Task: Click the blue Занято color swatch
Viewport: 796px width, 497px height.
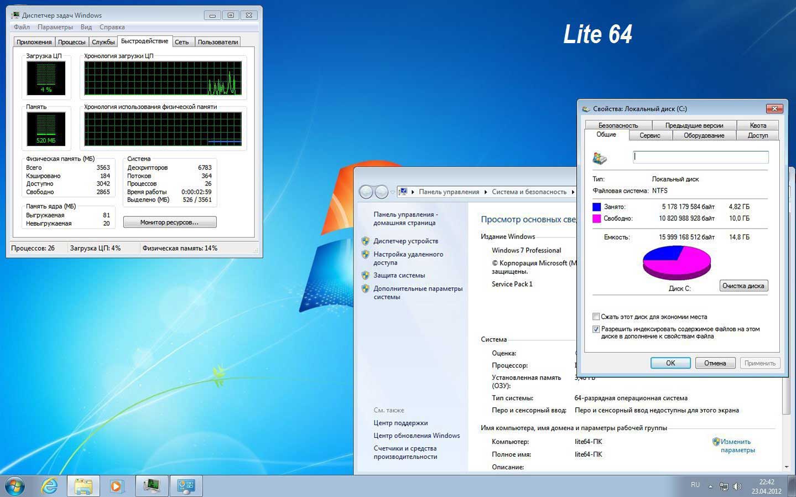Action: point(596,206)
